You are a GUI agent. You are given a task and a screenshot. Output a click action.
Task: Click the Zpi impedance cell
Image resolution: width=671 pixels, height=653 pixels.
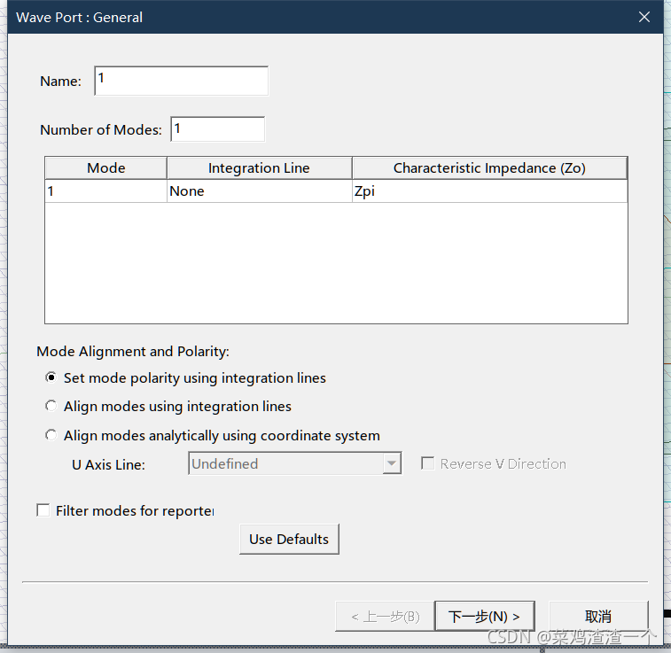[489, 191]
